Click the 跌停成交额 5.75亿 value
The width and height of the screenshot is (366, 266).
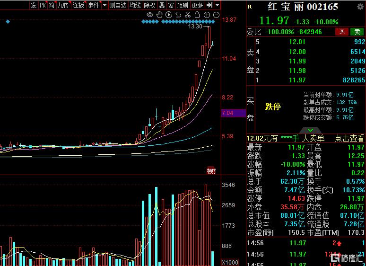[x=345, y=117]
